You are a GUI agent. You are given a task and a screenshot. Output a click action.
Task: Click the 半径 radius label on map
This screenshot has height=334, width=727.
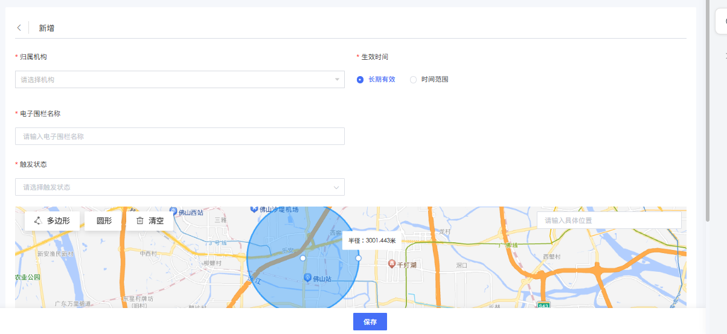(x=372, y=240)
